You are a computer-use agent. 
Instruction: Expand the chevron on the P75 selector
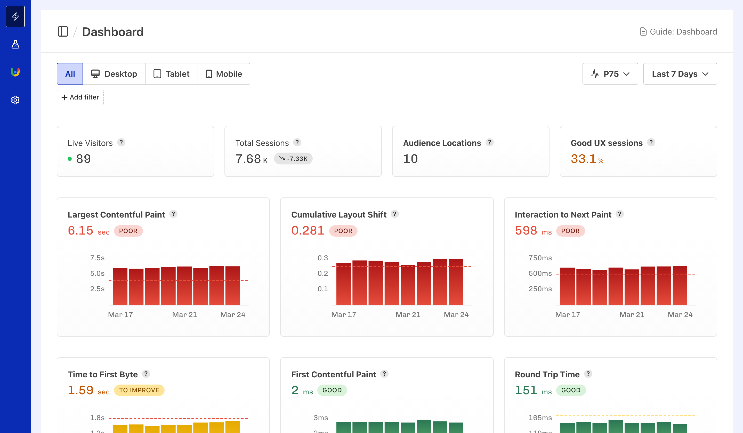tap(627, 74)
